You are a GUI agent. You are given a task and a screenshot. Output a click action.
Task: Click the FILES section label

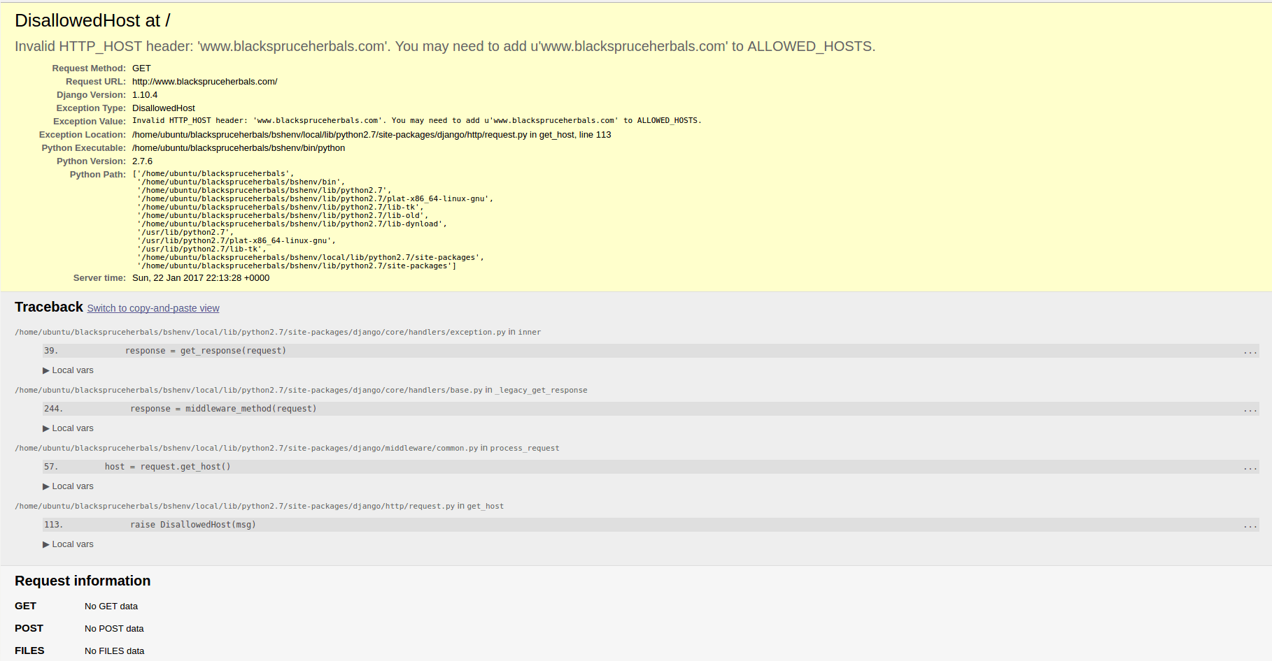pos(29,651)
